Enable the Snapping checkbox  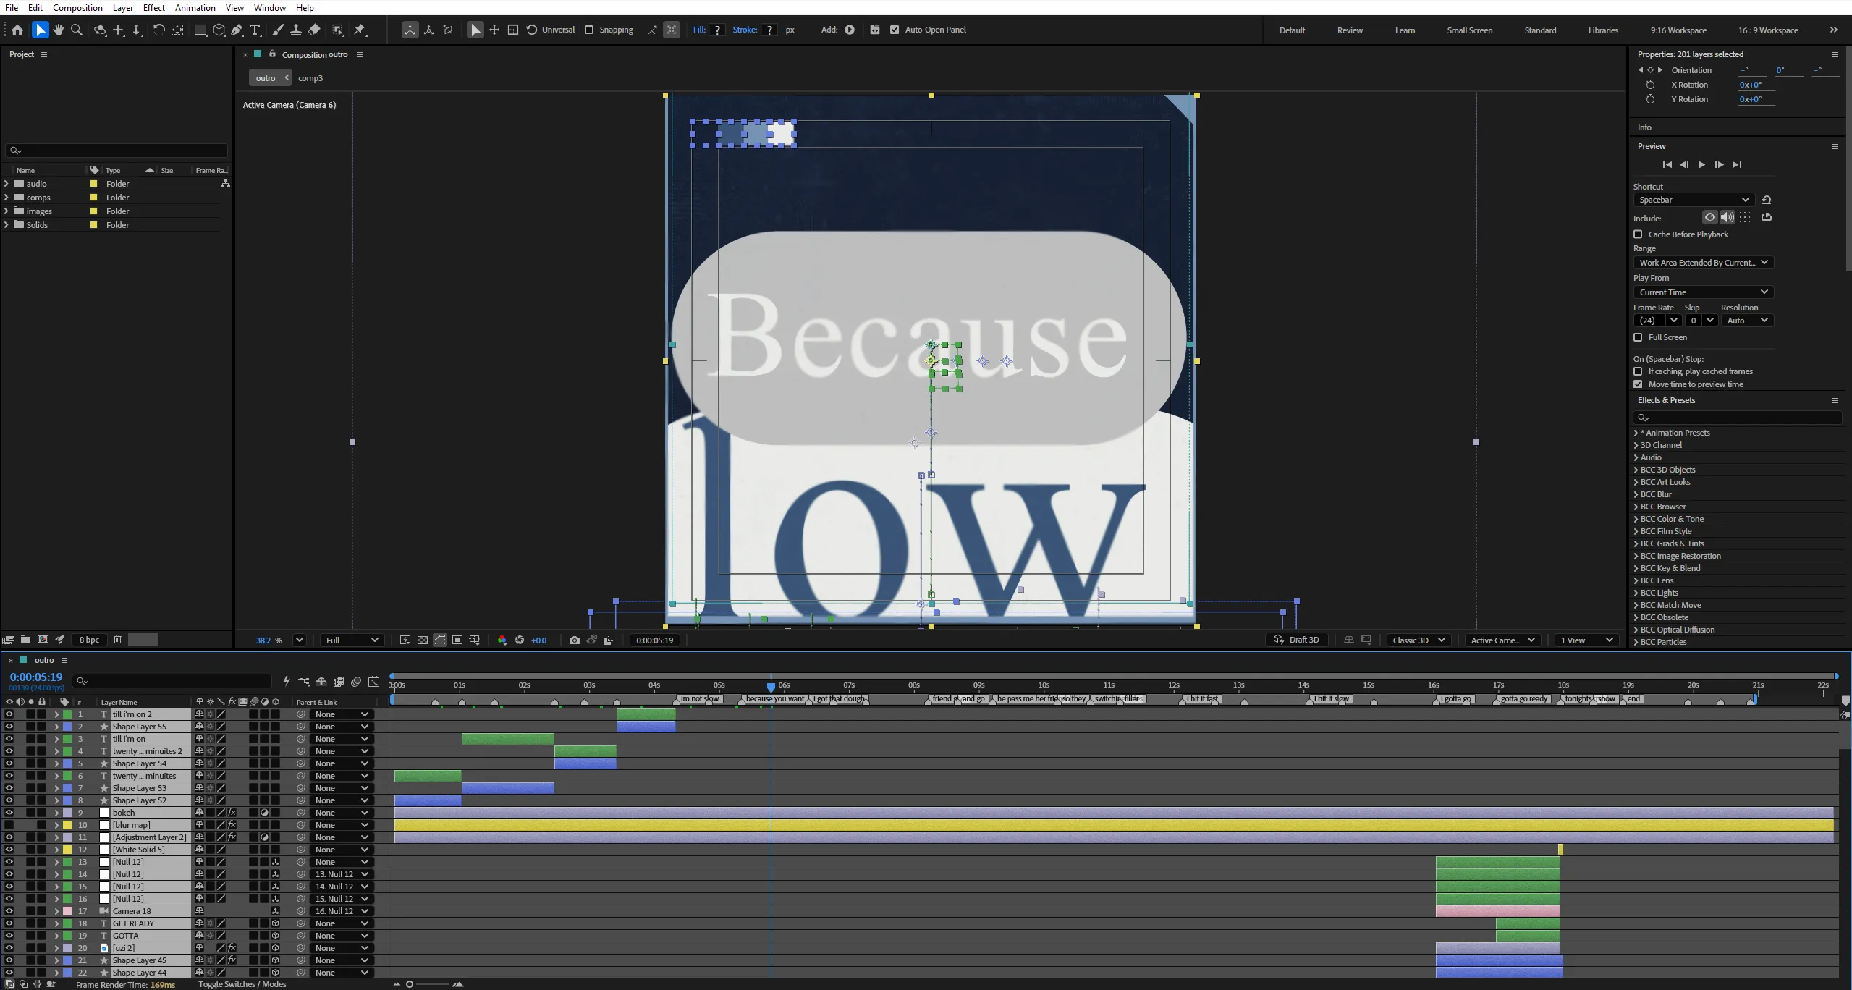pyautogui.click(x=589, y=30)
